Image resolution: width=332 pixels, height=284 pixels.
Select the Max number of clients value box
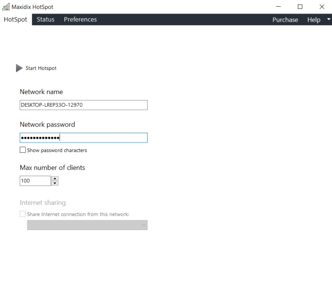(35, 181)
